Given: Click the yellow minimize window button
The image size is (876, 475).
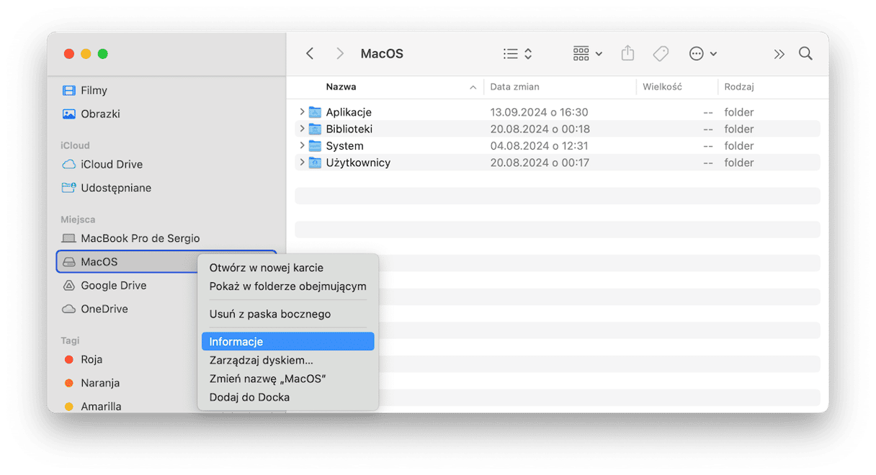Looking at the screenshot, I should click(x=86, y=54).
